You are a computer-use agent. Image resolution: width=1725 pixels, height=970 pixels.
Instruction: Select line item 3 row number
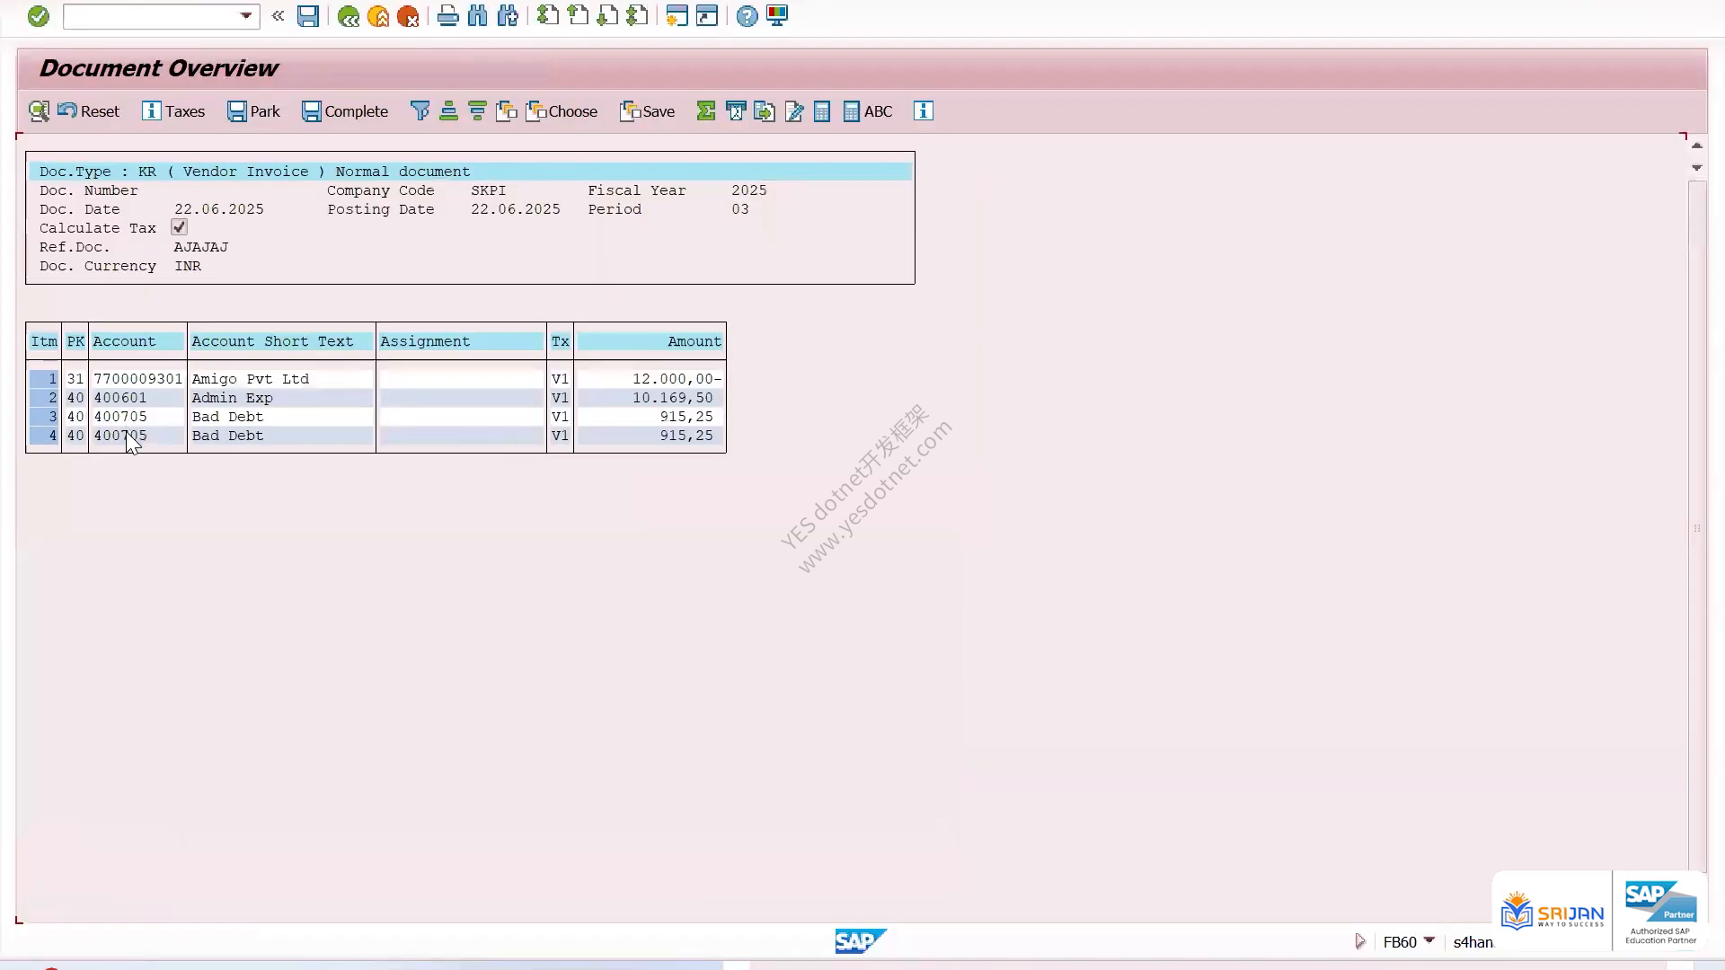tap(44, 417)
